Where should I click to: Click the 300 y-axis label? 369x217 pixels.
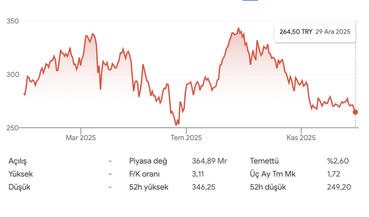point(13,74)
